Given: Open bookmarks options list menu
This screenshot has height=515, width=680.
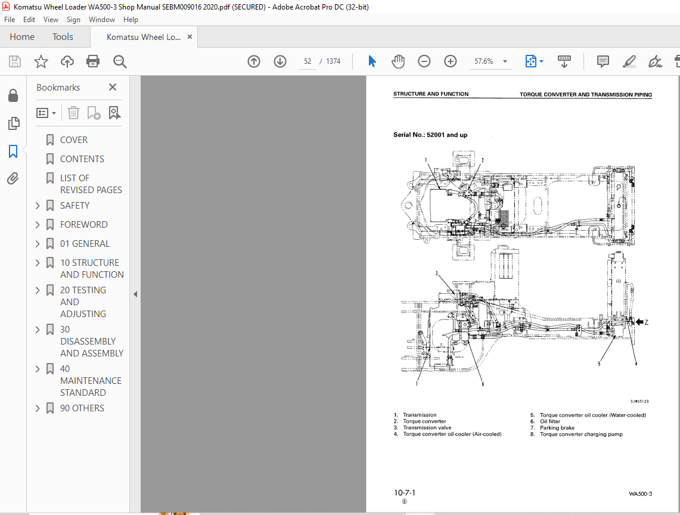Looking at the screenshot, I should click(46, 113).
